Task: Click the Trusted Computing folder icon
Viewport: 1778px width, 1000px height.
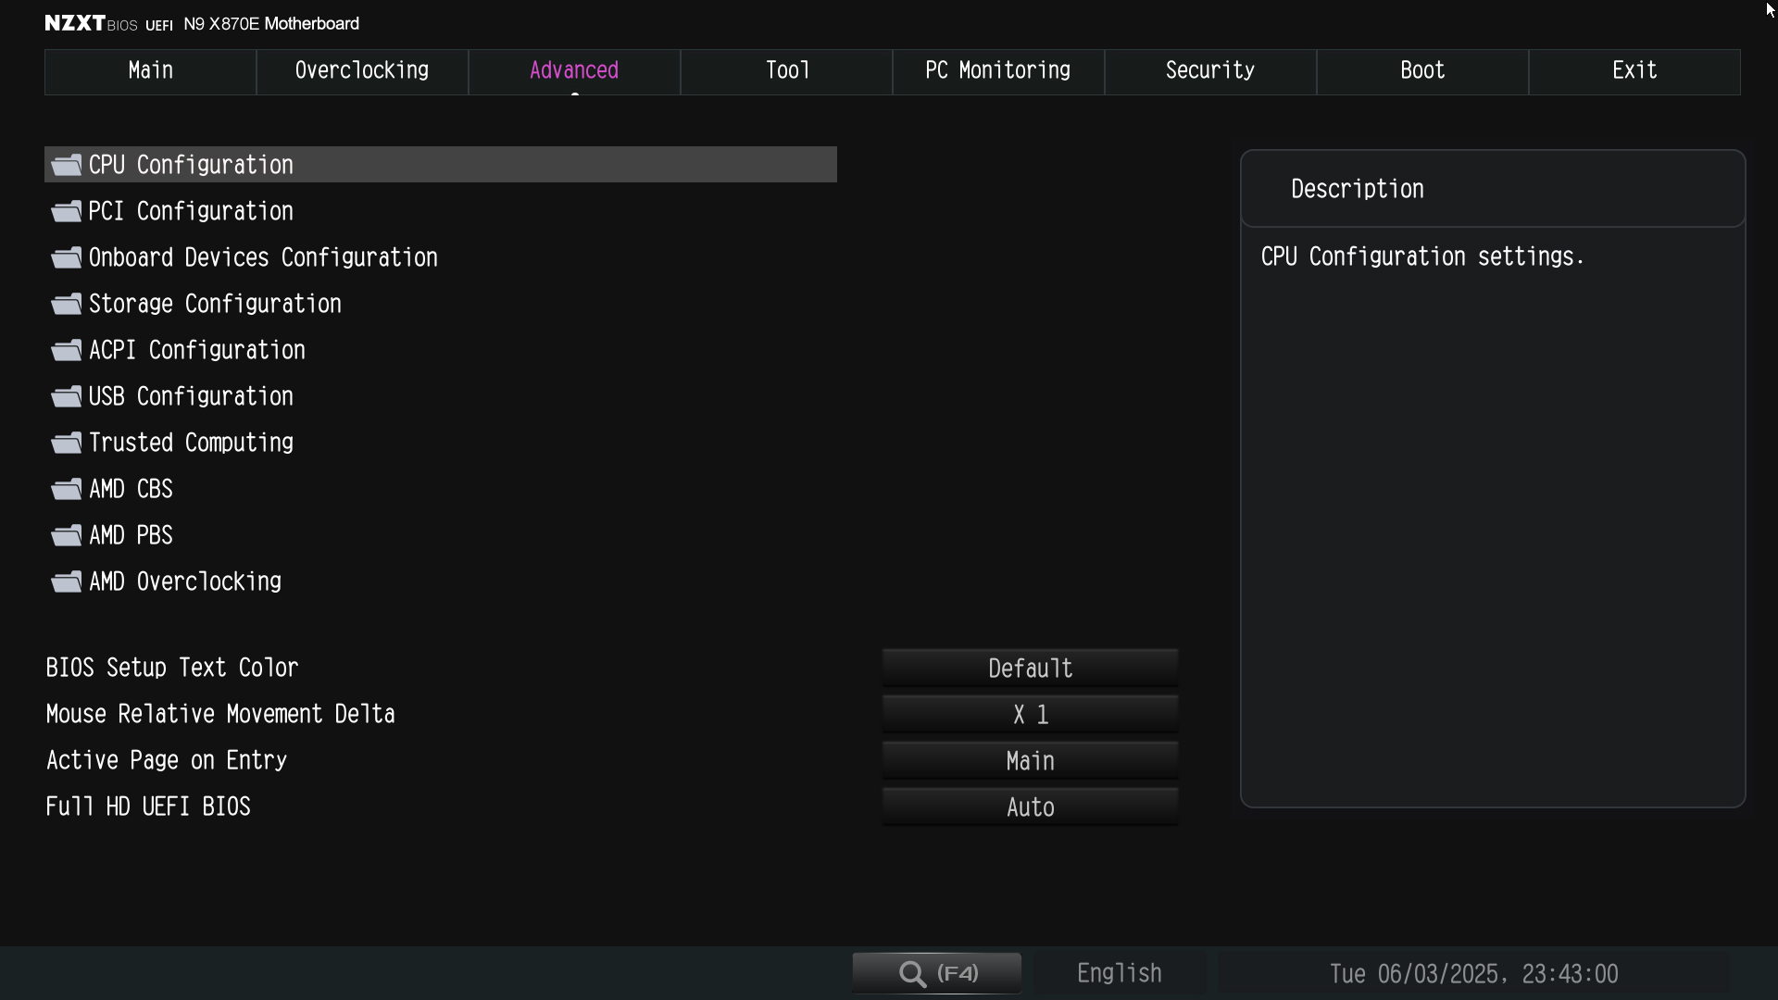Action: [x=66, y=443]
